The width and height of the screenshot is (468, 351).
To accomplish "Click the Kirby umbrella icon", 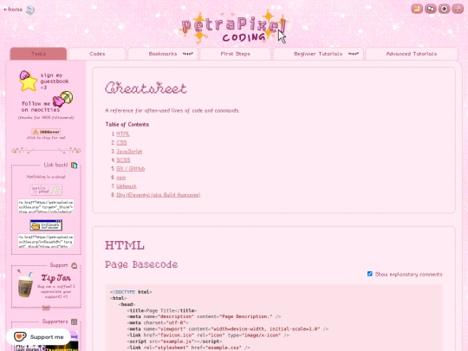I will 63,99.
